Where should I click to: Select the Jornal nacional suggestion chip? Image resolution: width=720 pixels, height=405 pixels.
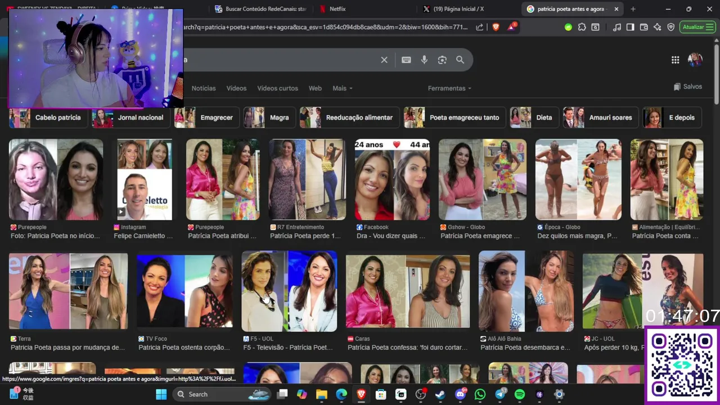(x=130, y=118)
